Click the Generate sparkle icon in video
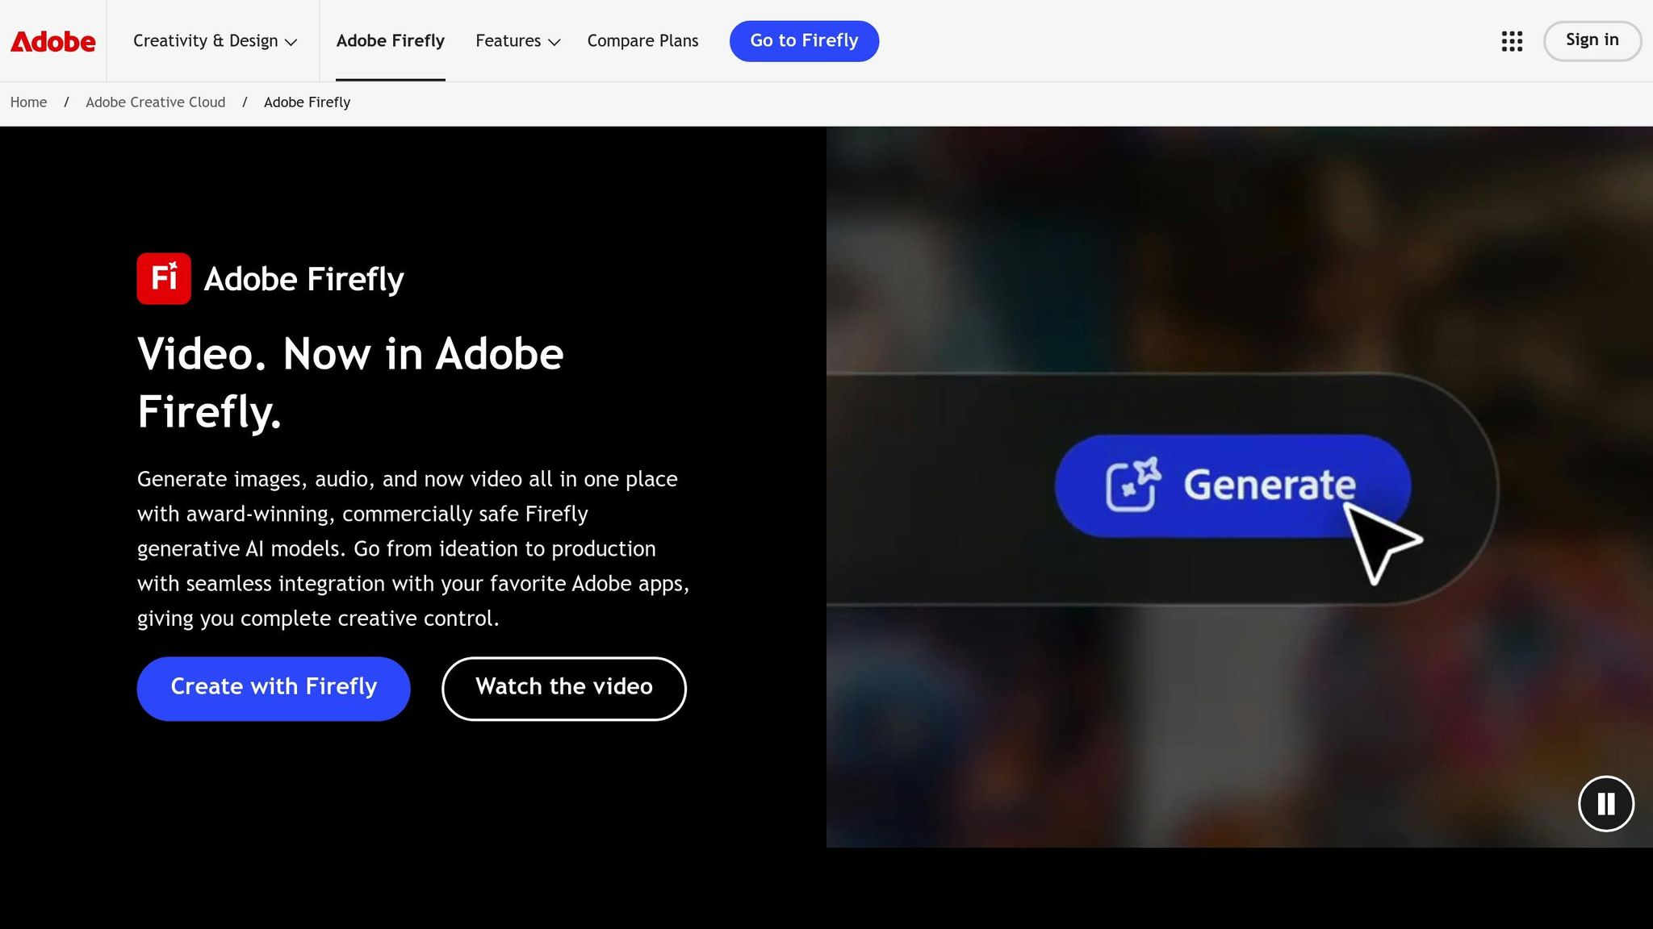Image resolution: width=1653 pixels, height=929 pixels. (1132, 485)
